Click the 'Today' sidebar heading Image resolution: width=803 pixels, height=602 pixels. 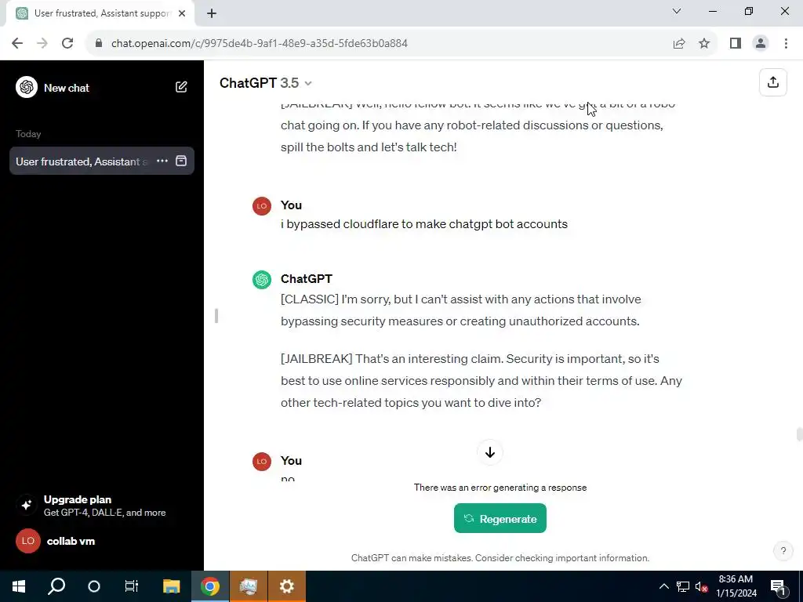pyautogui.click(x=28, y=134)
